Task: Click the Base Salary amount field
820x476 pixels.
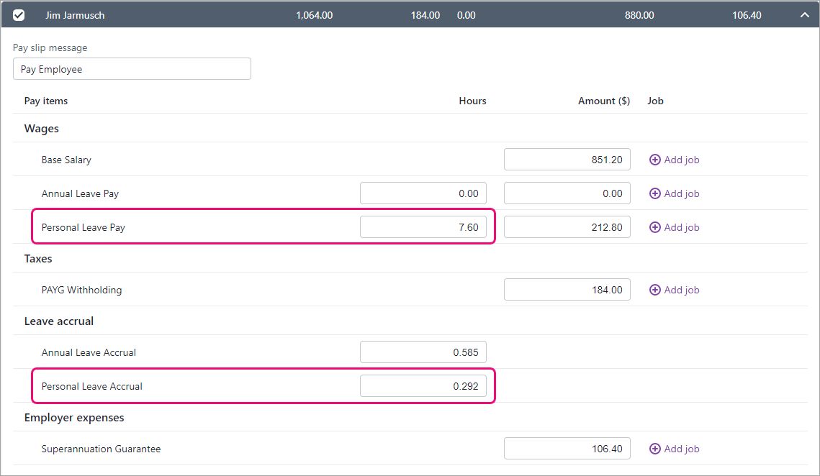Action: pyautogui.click(x=567, y=160)
